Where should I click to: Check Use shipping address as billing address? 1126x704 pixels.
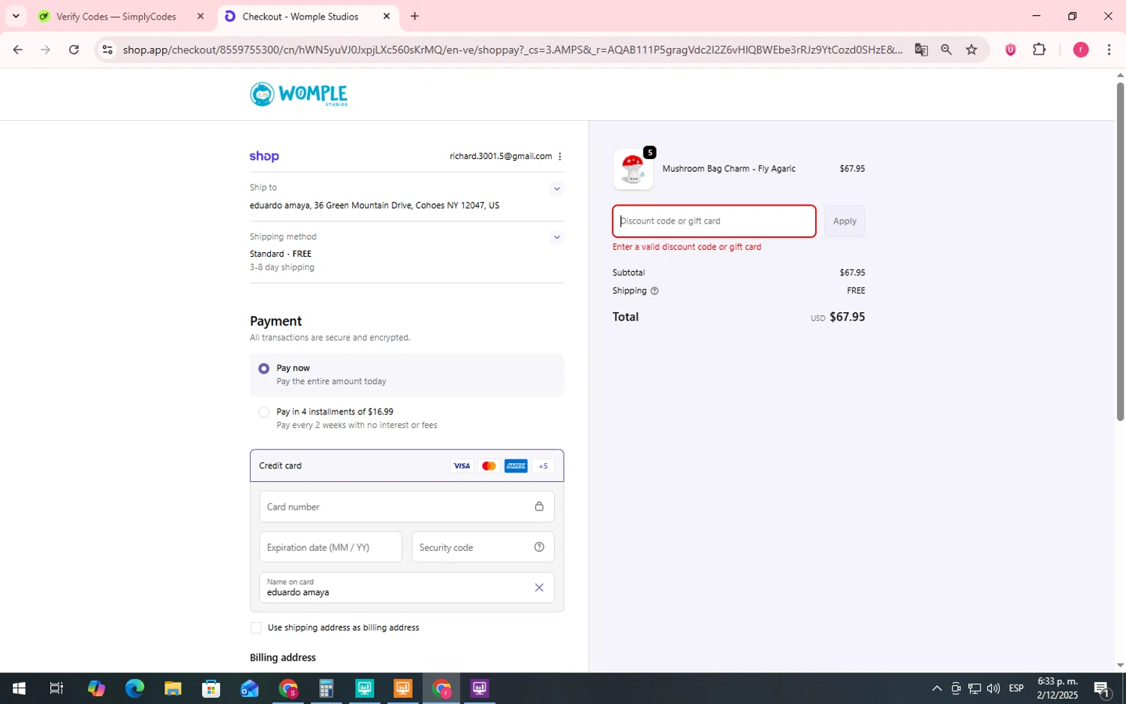click(256, 627)
